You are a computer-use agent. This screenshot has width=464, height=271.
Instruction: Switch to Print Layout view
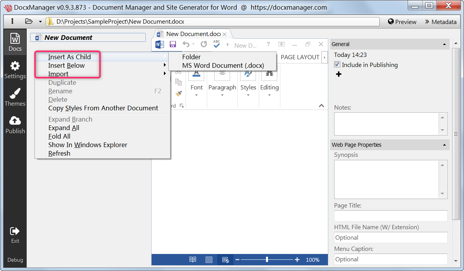(209, 260)
